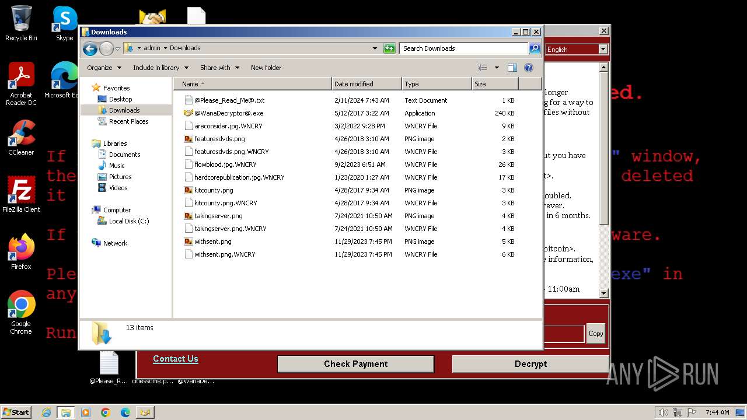Toggle the preview pane icon
This screenshot has height=420, width=747.
(x=512, y=68)
